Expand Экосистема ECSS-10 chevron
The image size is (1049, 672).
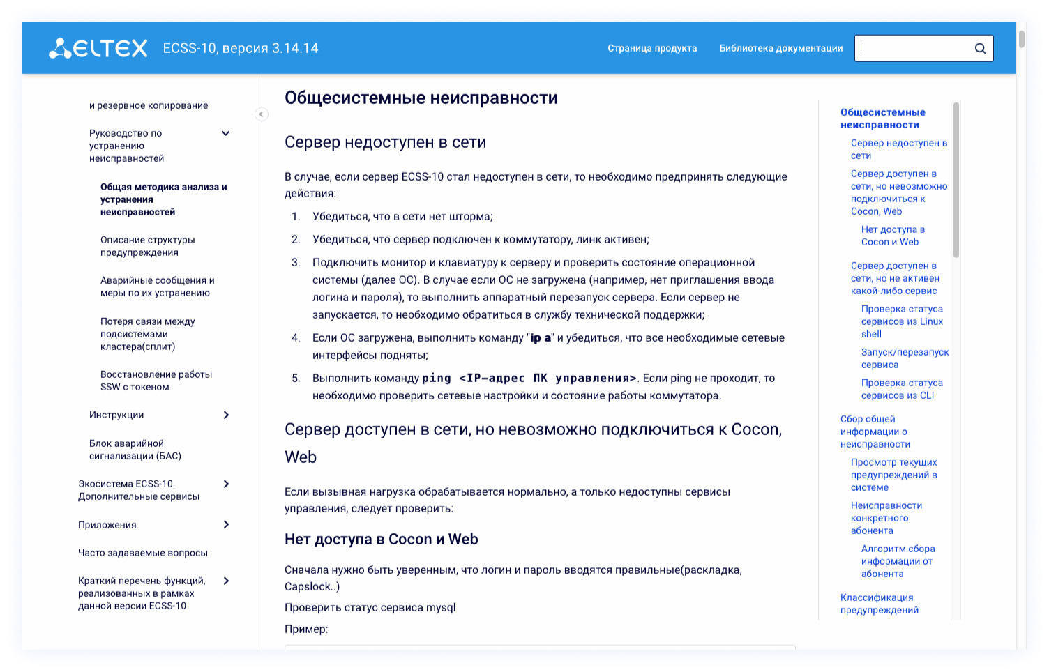coord(226,484)
